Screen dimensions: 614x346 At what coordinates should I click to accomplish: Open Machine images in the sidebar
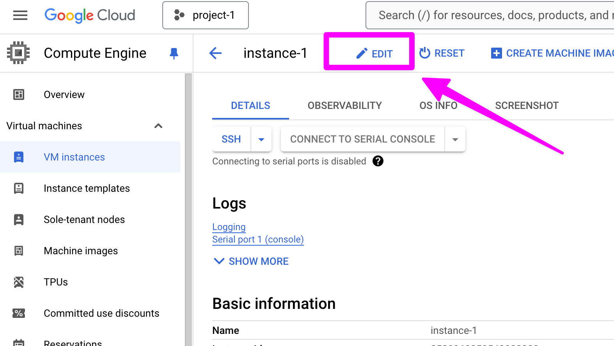tap(90, 251)
